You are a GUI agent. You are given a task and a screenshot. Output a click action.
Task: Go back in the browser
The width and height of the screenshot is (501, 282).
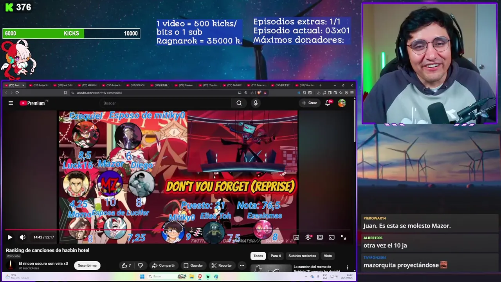click(x=6, y=93)
